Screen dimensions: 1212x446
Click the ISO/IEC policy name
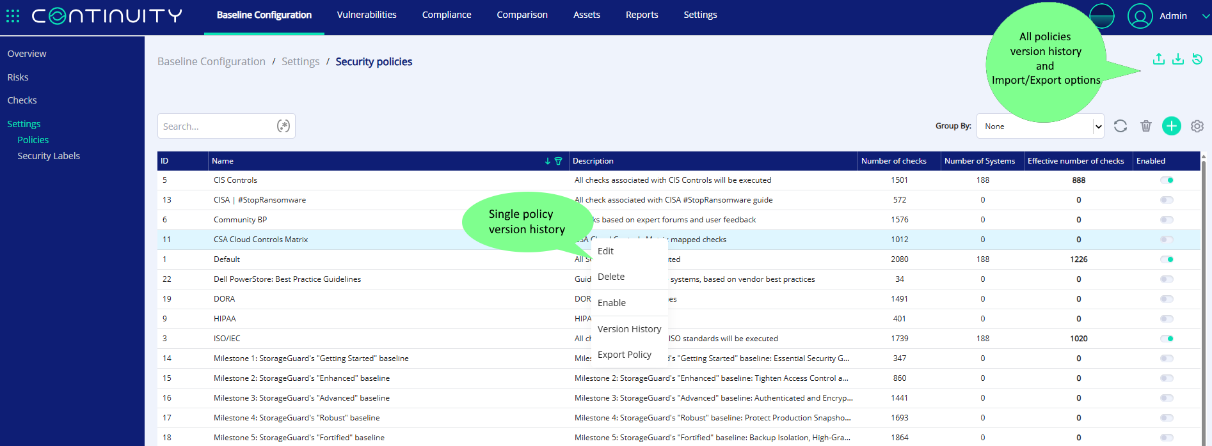click(227, 339)
